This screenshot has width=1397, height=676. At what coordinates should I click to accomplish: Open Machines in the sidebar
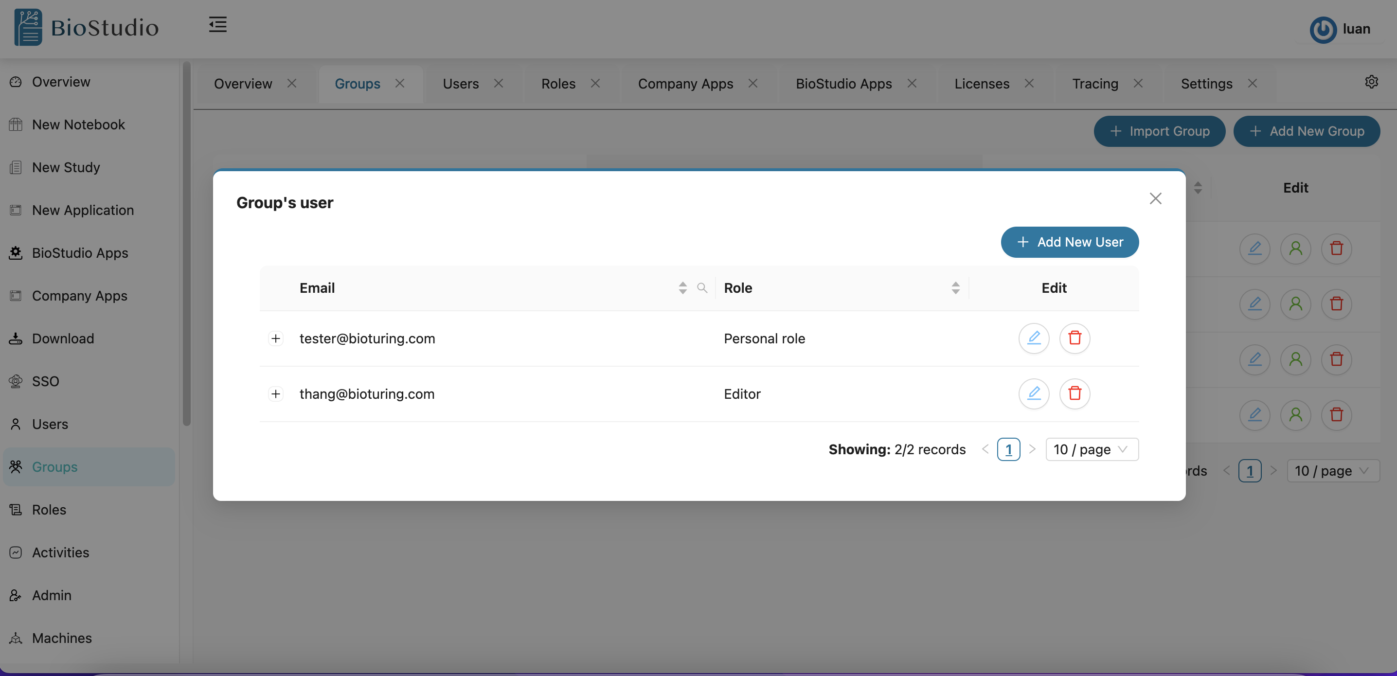pos(89,638)
